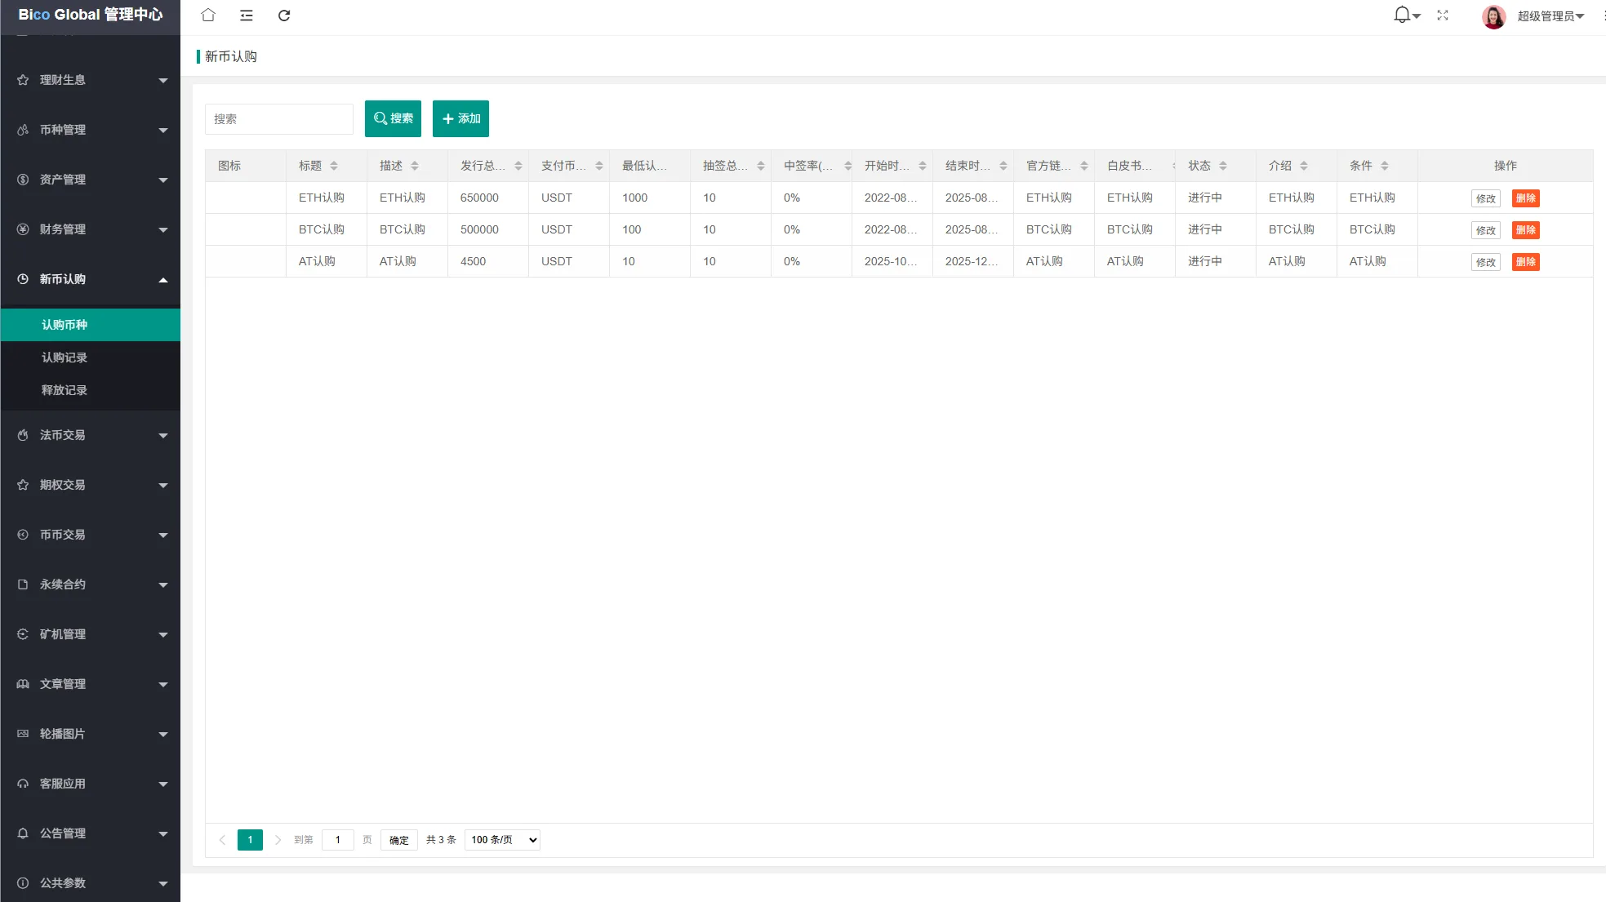1606x902 pixels.
Task: Sort by 发行总量 column sort arrows
Action: click(x=518, y=166)
